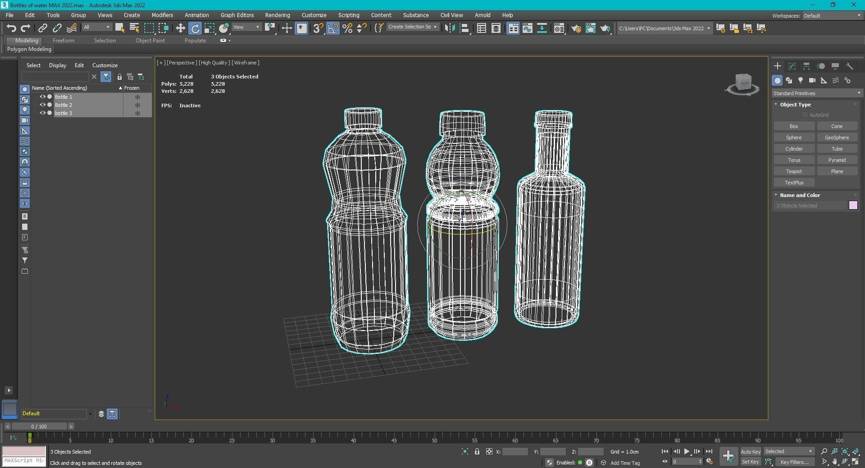The image size is (865, 468).
Task: Open the Material Editor icon
Action: pyautogui.click(x=559, y=28)
